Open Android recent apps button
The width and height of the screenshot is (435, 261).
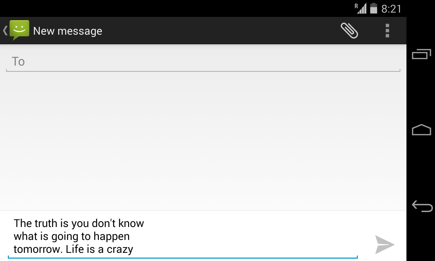(421, 54)
